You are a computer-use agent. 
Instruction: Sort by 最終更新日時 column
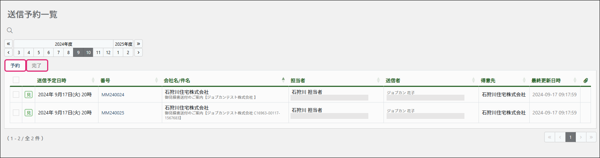tap(546, 80)
